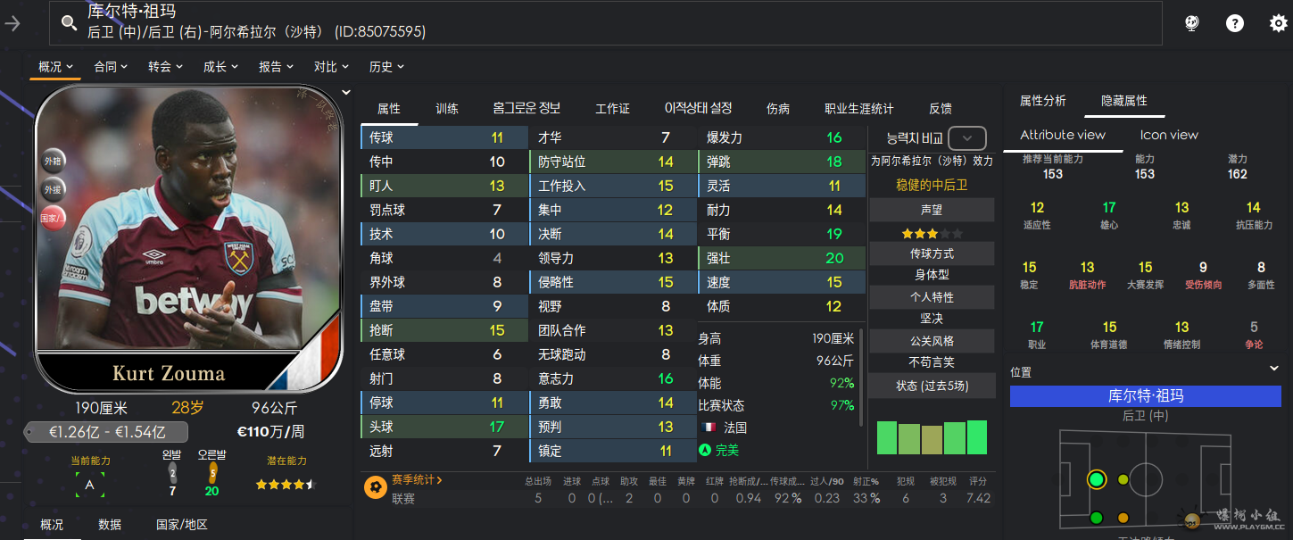Open the help question mark icon
This screenshot has width=1293, height=540.
tap(1235, 23)
